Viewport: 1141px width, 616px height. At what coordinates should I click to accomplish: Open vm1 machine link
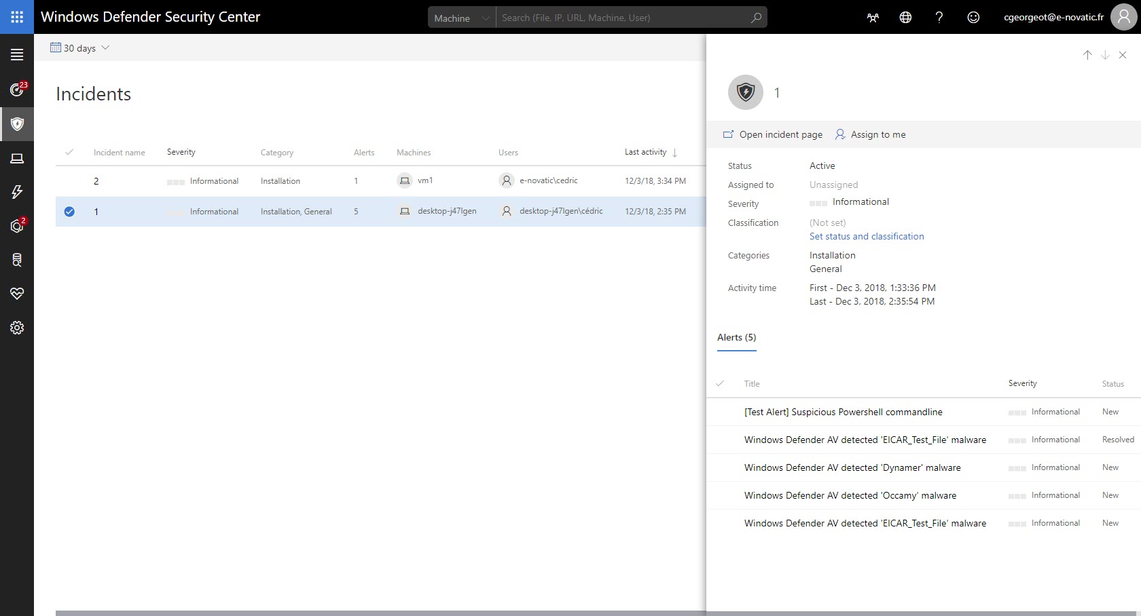pos(425,180)
